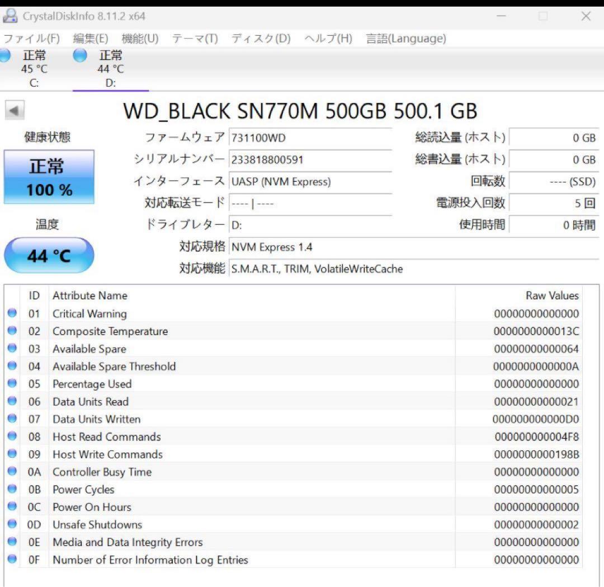Click the 総書込量 (ホスト) value 0 GB

click(554, 160)
